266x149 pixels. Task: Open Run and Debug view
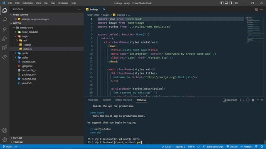pyautogui.click(x=5, y=38)
